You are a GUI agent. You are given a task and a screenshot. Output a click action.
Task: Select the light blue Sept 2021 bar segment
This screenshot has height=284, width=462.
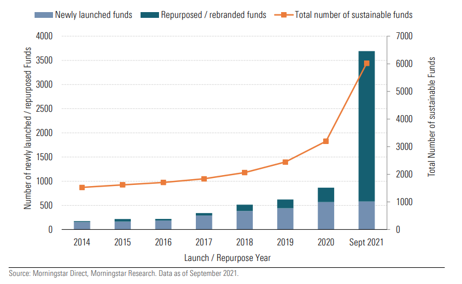click(366, 215)
